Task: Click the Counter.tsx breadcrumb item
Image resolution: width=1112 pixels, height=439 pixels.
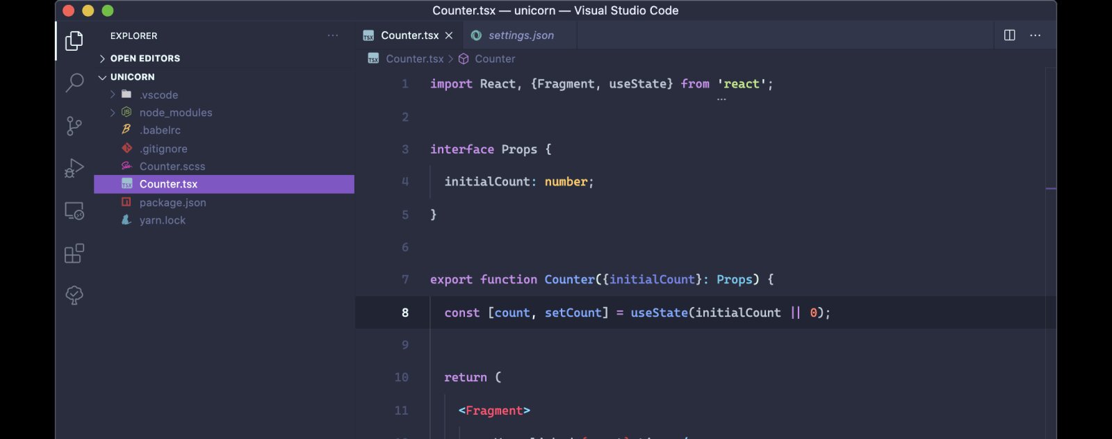Action: [414, 59]
